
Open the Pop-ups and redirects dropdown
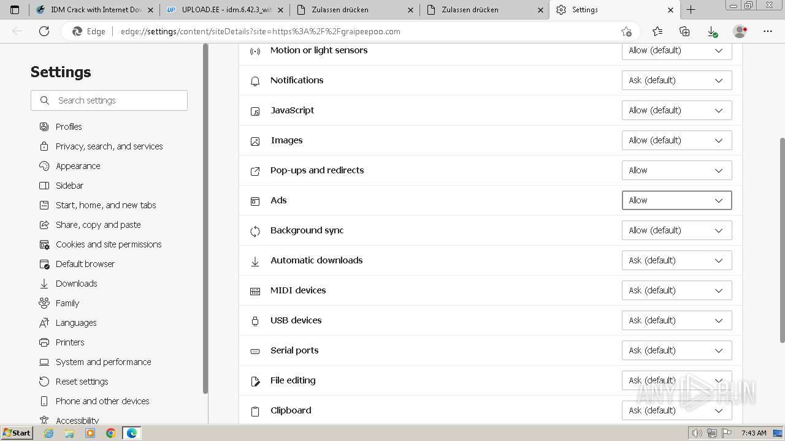[x=677, y=170]
